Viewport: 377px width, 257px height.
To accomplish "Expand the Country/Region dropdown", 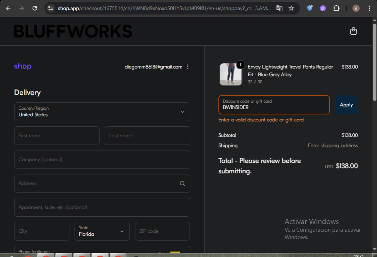I will coord(102,112).
